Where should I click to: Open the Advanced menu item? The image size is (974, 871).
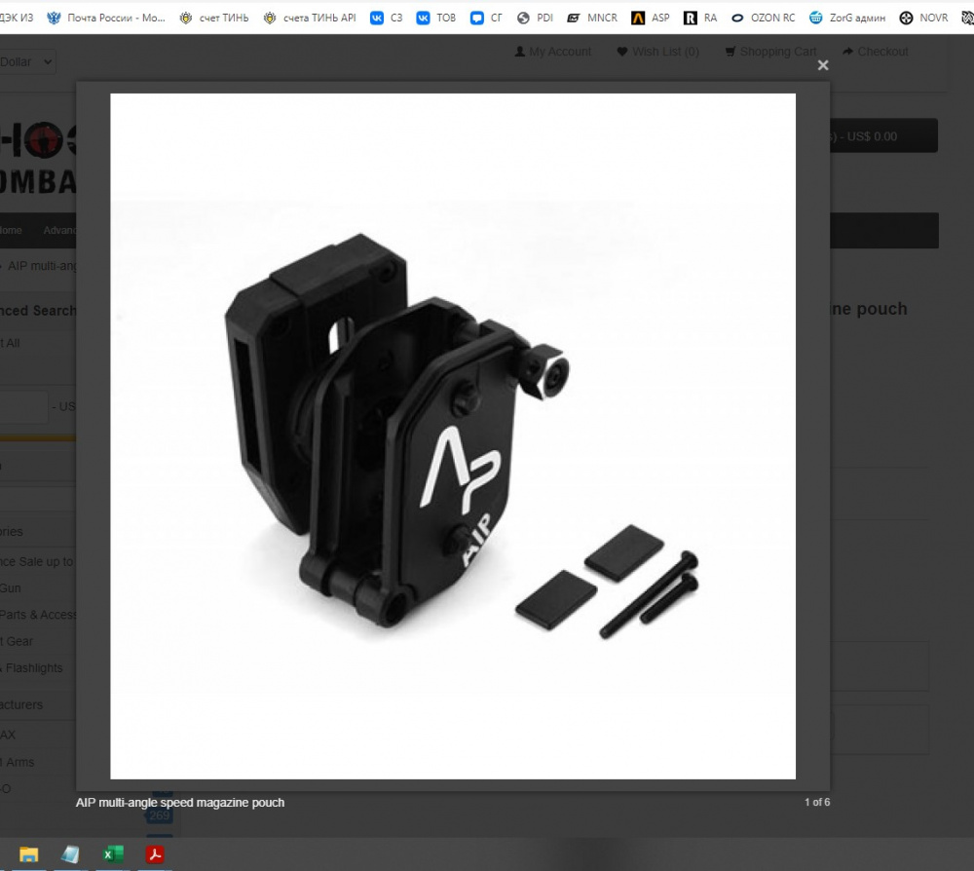pos(59,231)
